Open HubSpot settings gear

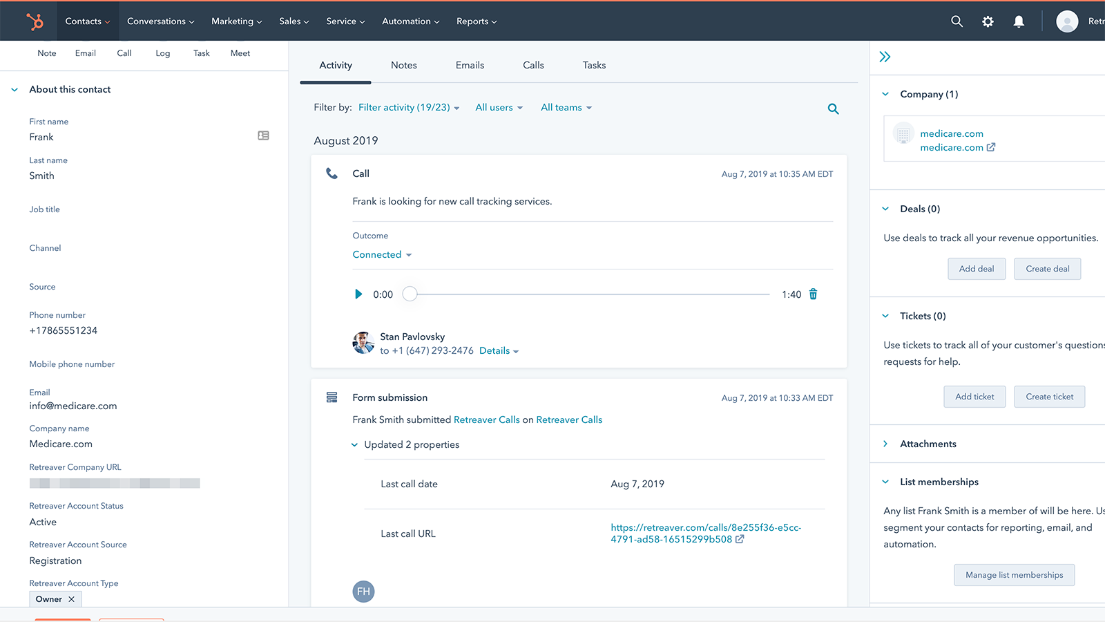tap(988, 21)
